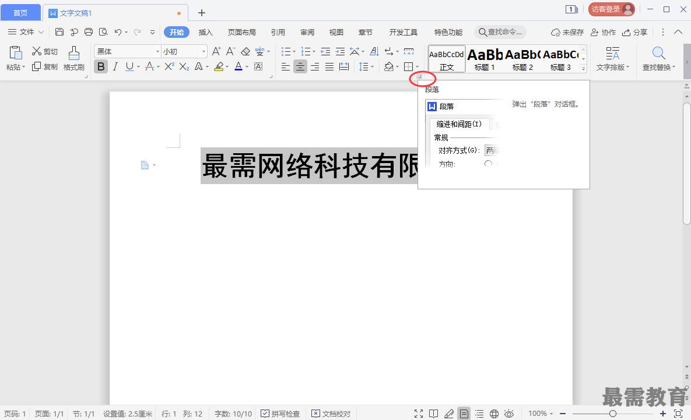Expand the bullet list options arrow
This screenshot has width=691, height=420.
(294, 51)
